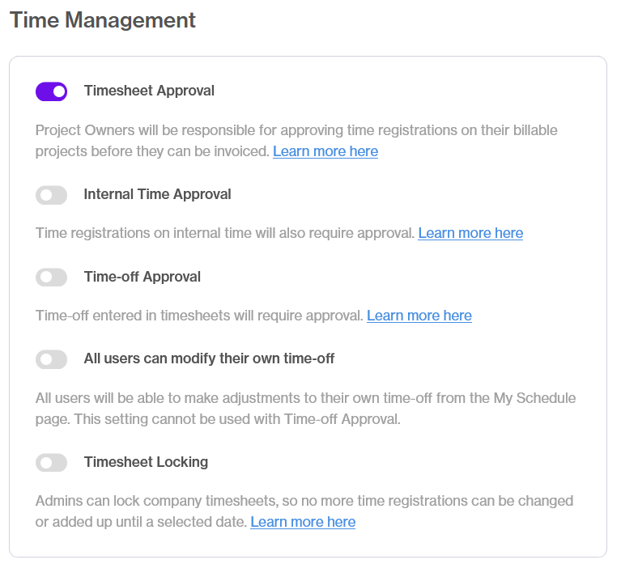Open Learn more link about billable projects approval
621x564 pixels.
[x=325, y=151]
